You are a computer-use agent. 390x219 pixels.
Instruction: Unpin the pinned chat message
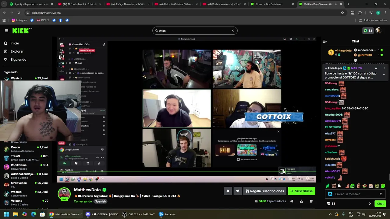coord(376,68)
